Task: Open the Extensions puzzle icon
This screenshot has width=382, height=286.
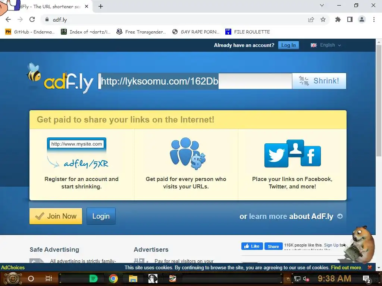Action: tap(338, 19)
